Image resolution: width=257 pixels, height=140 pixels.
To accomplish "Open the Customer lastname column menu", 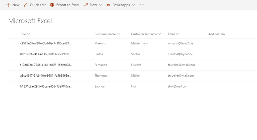I will pos(160,34).
